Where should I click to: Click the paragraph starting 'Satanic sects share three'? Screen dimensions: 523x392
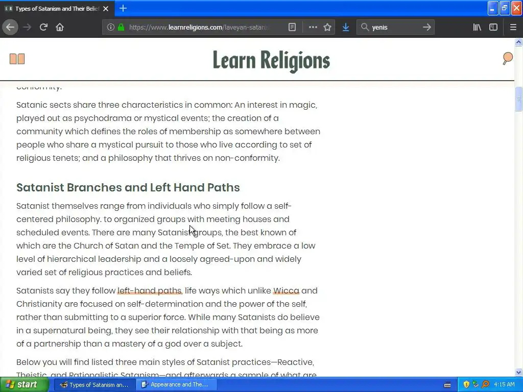point(168,131)
